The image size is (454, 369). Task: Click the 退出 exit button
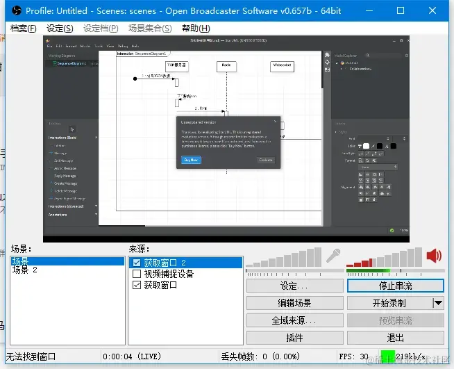(x=396, y=338)
